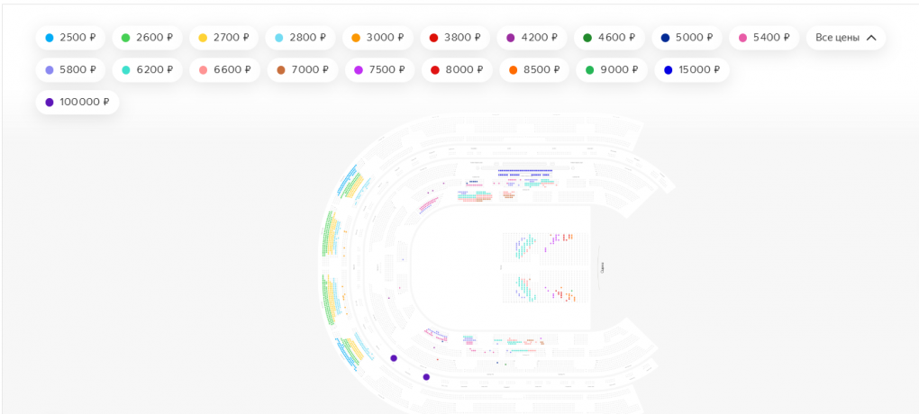Select the 4200 ₽ purple filter
The image size is (919, 414).
click(x=532, y=38)
